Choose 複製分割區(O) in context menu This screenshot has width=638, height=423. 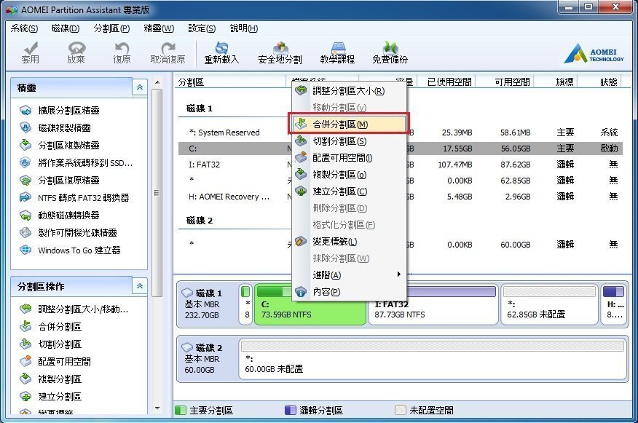point(349,175)
